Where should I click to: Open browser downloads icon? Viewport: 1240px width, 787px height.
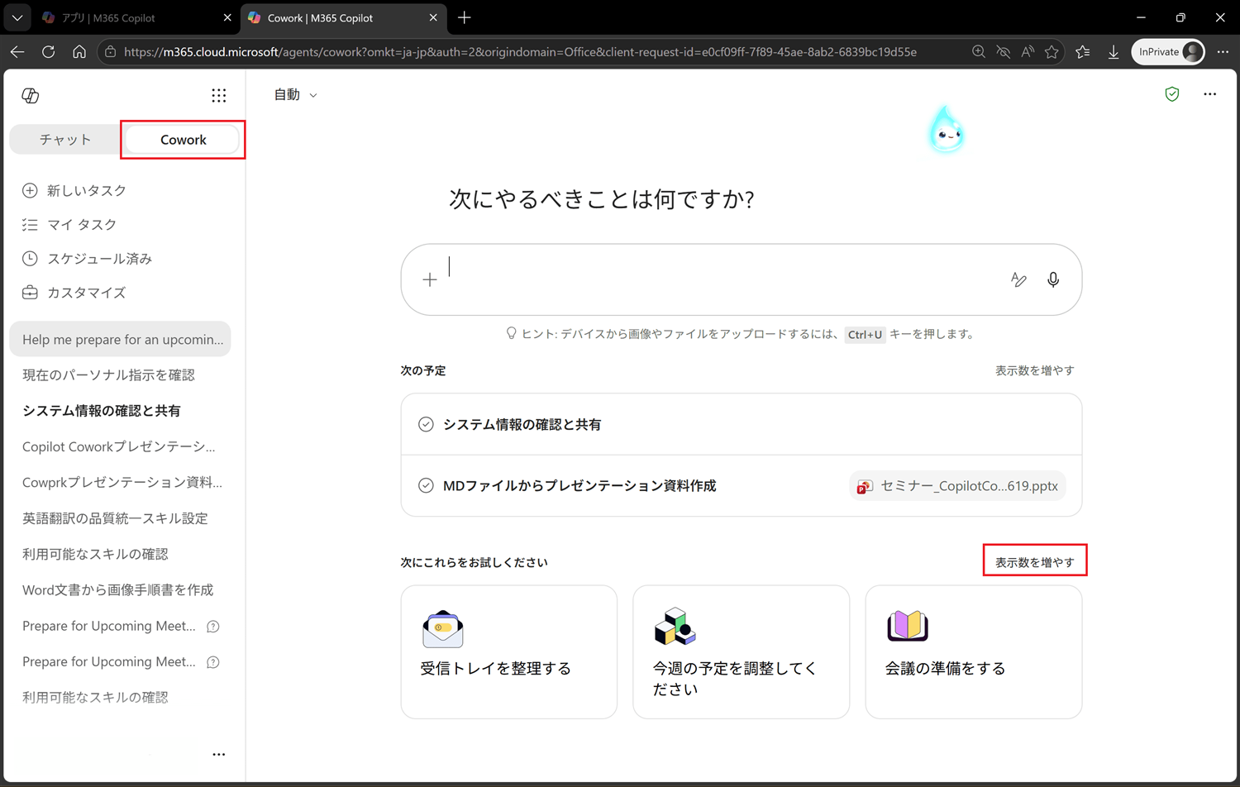coord(1114,51)
